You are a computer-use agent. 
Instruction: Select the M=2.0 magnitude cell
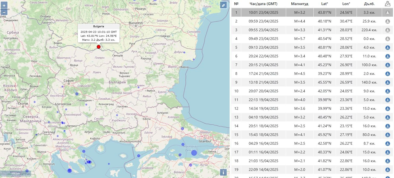click(x=300, y=170)
